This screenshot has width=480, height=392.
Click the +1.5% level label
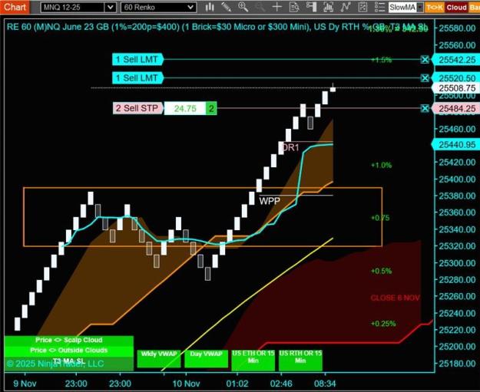[381, 60]
